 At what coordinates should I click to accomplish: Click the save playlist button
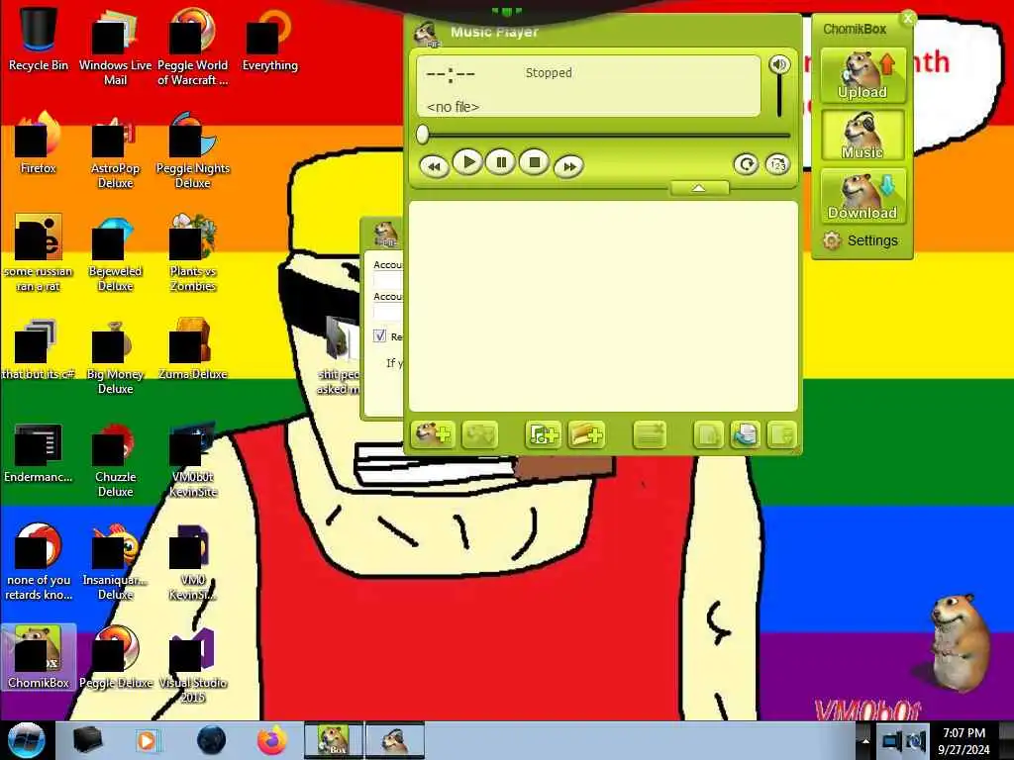tap(781, 435)
